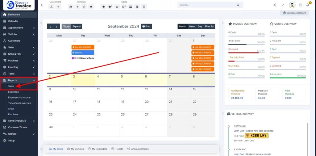Screen dimensions: 316x156
Task: Expand the Sales sidebar menu with star
Action: (x=19, y=48)
